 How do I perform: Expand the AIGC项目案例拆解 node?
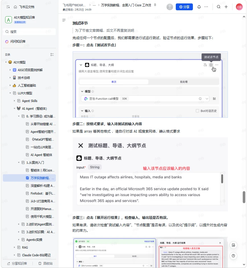[x=10, y=70]
